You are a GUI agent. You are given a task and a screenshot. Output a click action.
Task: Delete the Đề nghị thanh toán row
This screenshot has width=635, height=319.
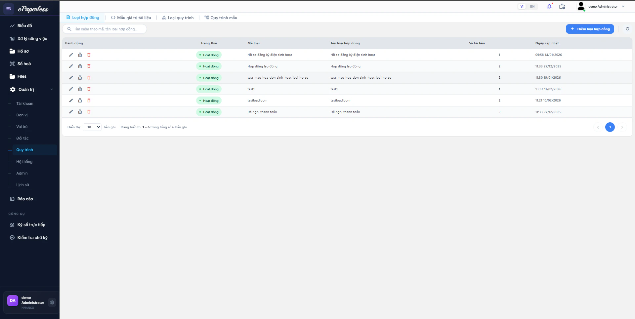pos(89,112)
